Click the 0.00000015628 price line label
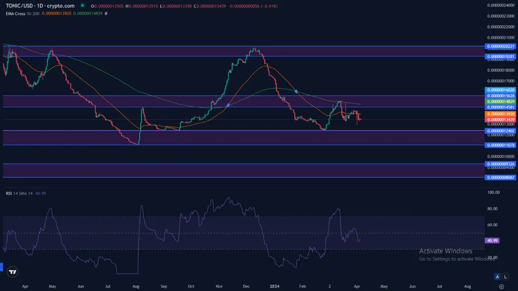 tap(500, 95)
